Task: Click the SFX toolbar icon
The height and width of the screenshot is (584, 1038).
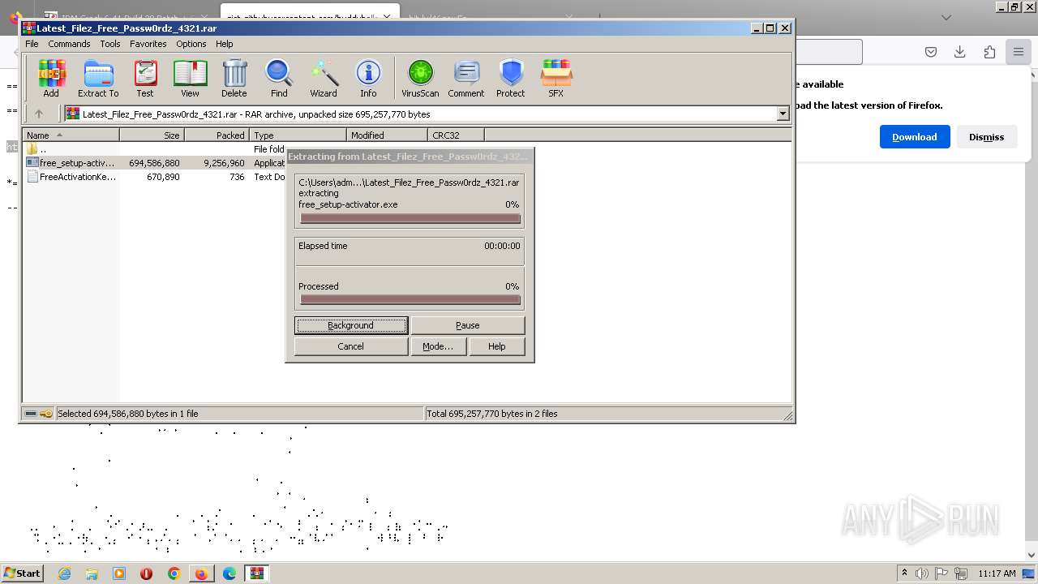Action: pyautogui.click(x=555, y=79)
